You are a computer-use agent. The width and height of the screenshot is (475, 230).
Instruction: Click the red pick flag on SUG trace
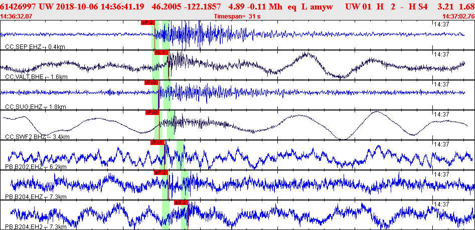151,82
